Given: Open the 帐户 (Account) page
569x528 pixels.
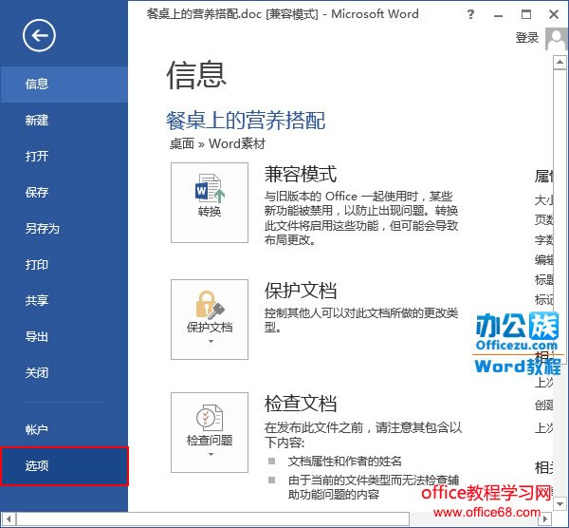Looking at the screenshot, I should pyautogui.click(x=64, y=429).
